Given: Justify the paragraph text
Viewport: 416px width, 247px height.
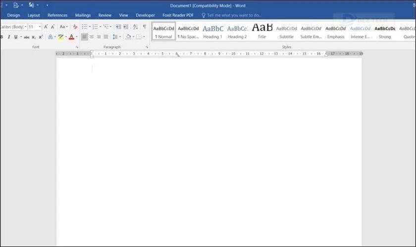Looking at the screenshot, I should point(106,37).
